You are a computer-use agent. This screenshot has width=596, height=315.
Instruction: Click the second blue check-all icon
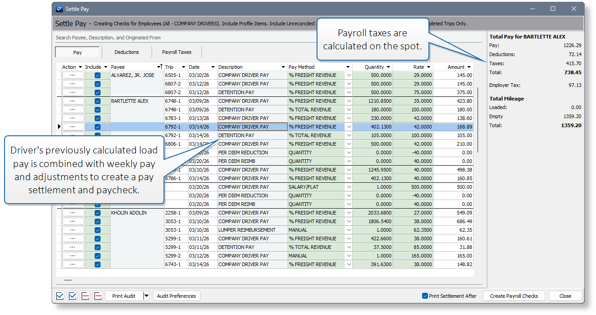click(x=72, y=296)
